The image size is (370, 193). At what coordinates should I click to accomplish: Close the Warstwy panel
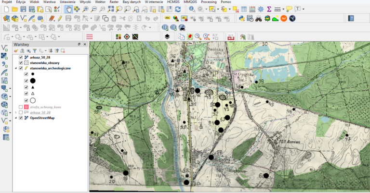coord(85,44)
